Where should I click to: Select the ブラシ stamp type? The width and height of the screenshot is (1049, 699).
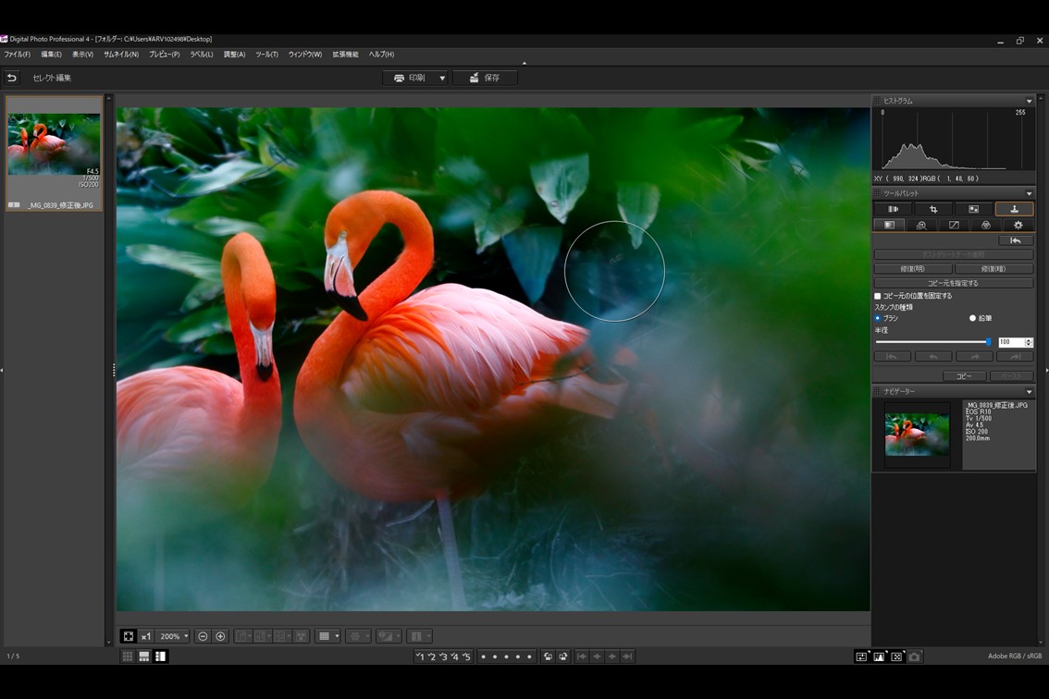878,318
